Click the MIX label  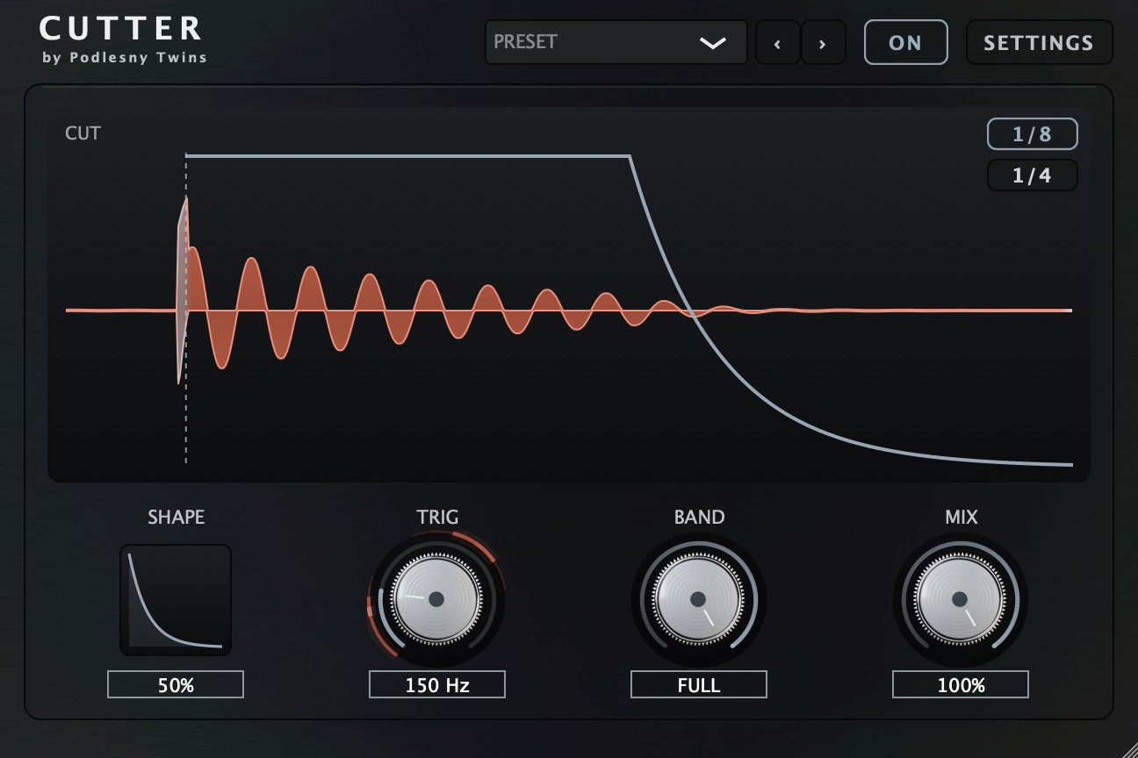961,518
